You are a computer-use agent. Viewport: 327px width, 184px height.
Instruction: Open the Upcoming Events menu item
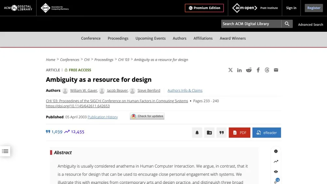[150, 38]
